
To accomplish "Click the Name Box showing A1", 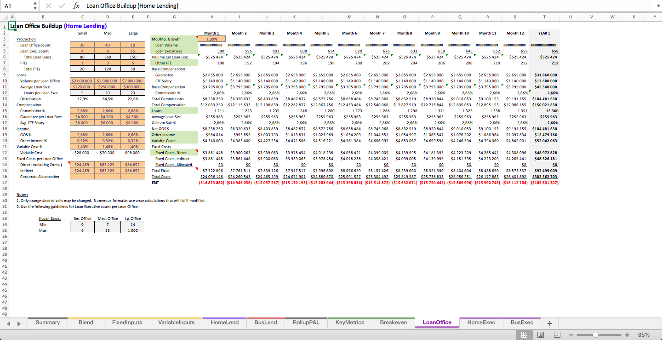I will pos(17,6).
